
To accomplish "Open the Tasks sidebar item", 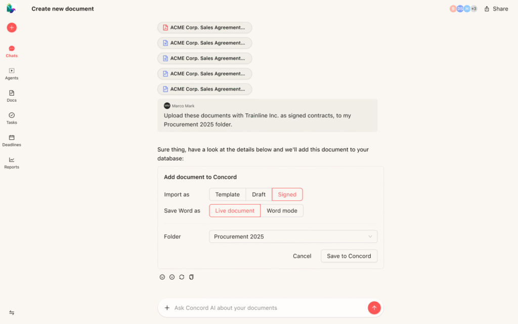I will point(12,117).
